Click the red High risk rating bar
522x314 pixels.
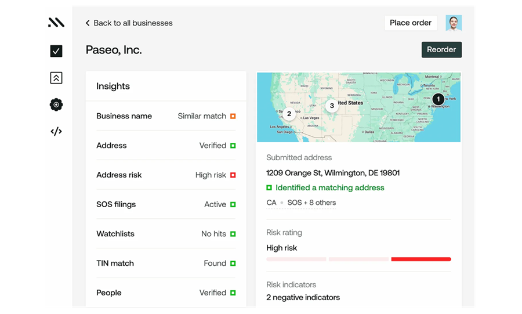(x=421, y=259)
